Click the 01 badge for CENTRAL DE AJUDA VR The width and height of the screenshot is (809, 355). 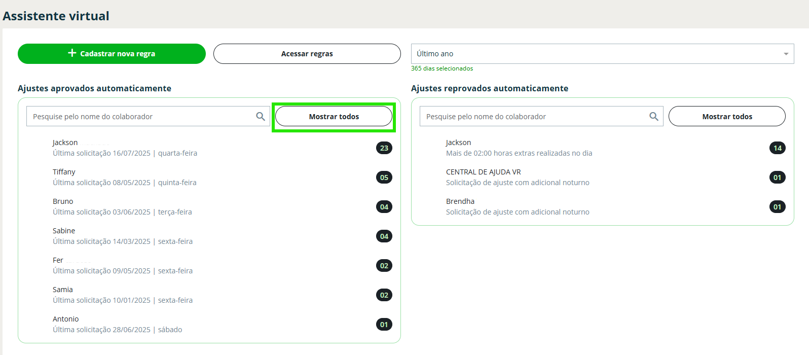click(778, 177)
